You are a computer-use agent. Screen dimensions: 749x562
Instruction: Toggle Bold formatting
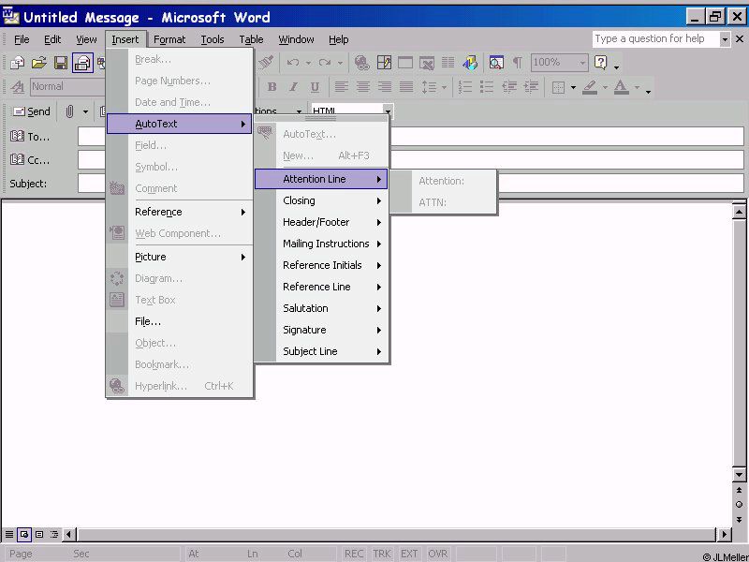click(272, 87)
